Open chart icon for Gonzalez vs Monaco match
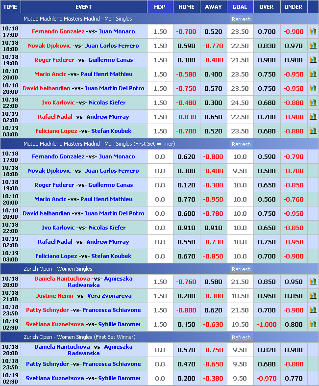Screen dimensions: 319x386 (313, 31)
